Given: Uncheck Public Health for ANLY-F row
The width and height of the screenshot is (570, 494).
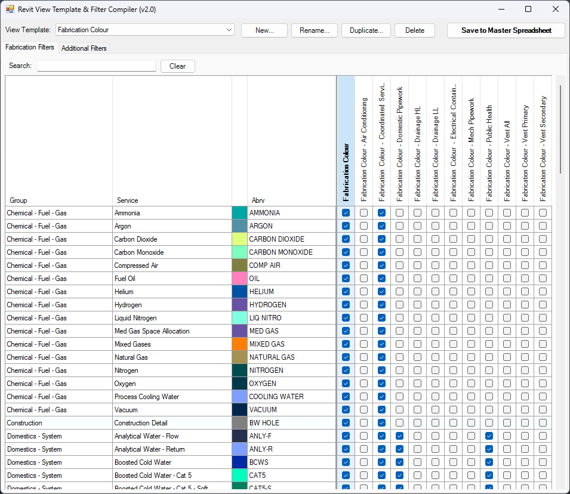Looking at the screenshot, I should pos(489,436).
